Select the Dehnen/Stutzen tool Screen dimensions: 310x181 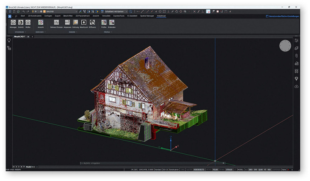[x=57, y=23]
